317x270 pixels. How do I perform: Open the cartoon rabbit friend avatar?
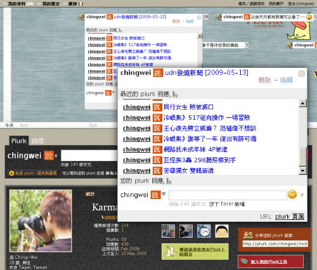click(204, 231)
